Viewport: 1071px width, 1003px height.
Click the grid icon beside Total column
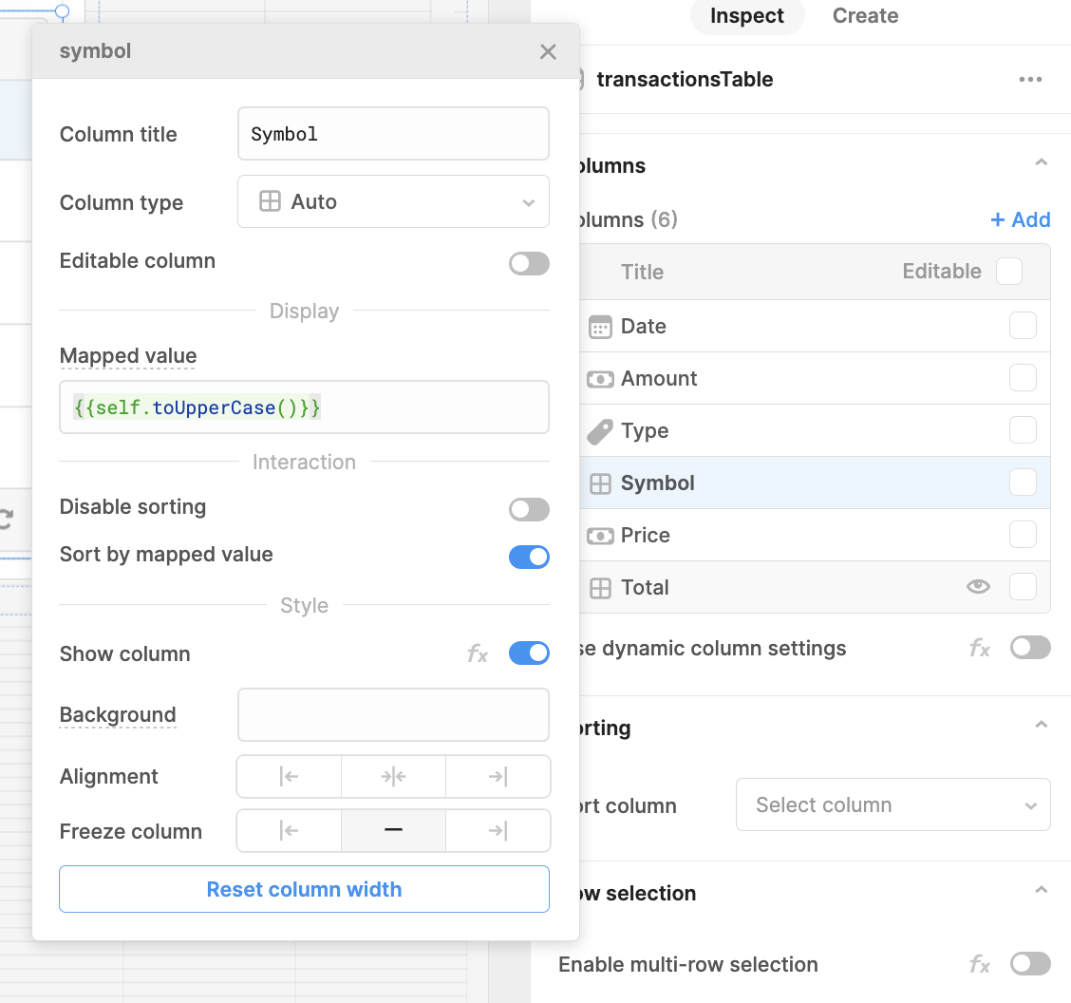pyautogui.click(x=600, y=588)
